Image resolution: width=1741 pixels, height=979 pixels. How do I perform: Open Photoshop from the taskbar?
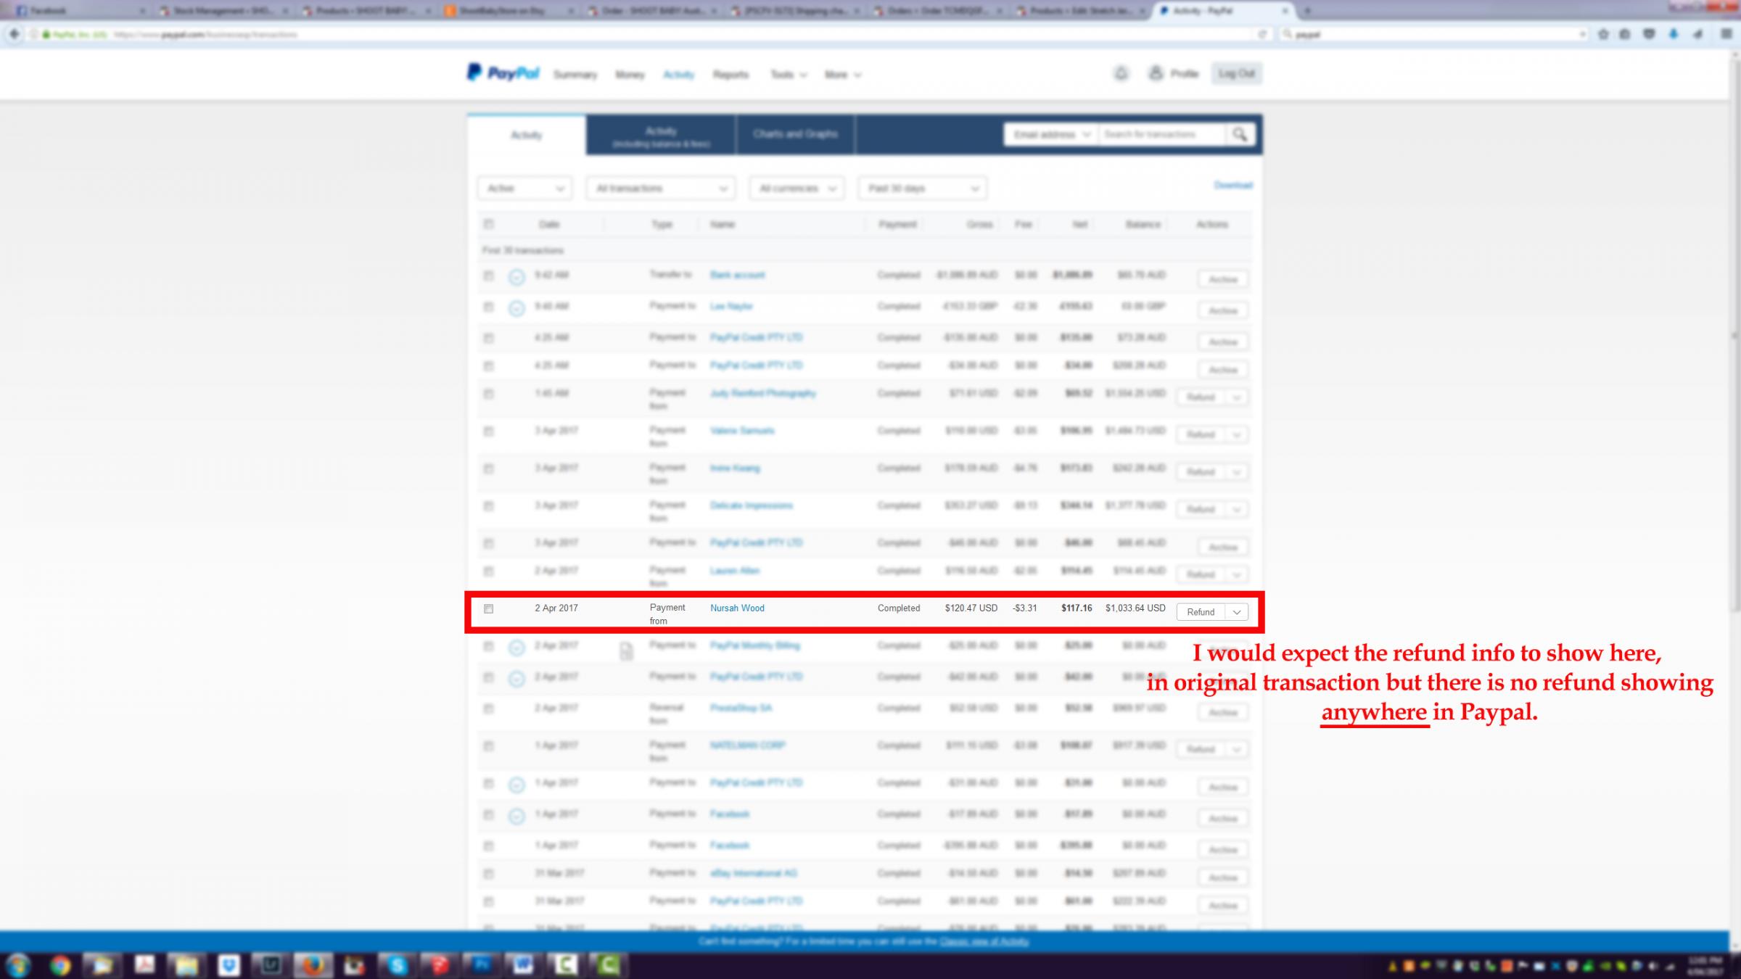click(482, 965)
